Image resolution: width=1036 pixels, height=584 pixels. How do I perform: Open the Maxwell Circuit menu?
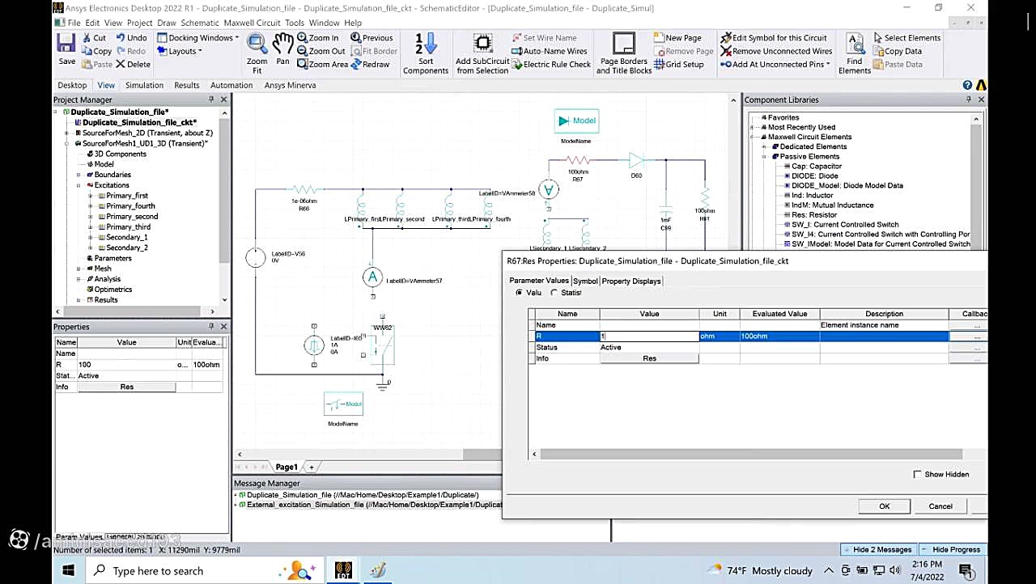pos(252,23)
